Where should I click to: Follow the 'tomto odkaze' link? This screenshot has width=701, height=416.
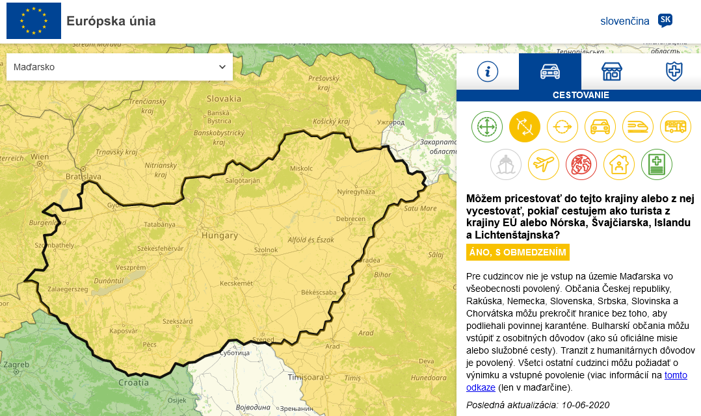tap(675, 376)
